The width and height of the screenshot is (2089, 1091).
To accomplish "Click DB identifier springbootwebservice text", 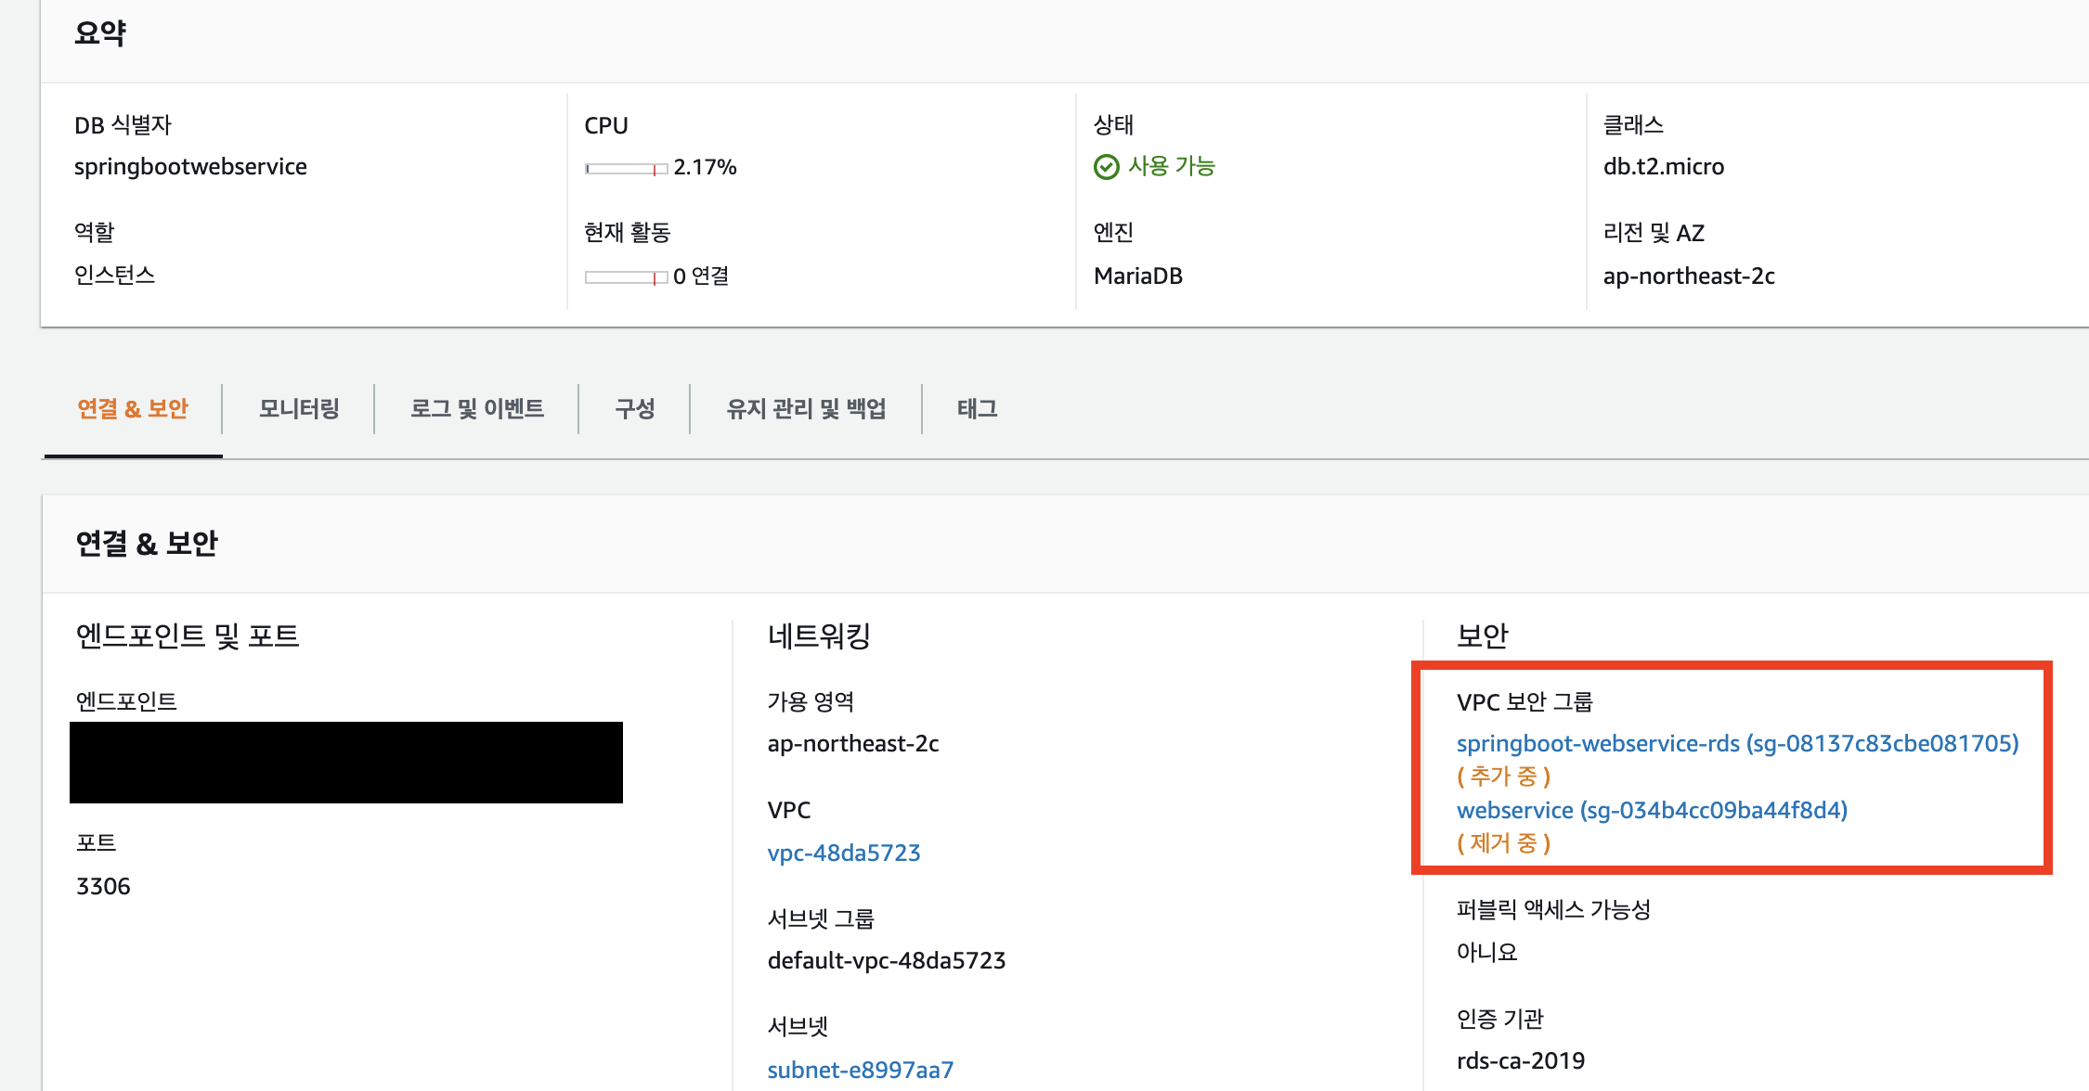I will pyautogui.click(x=190, y=167).
